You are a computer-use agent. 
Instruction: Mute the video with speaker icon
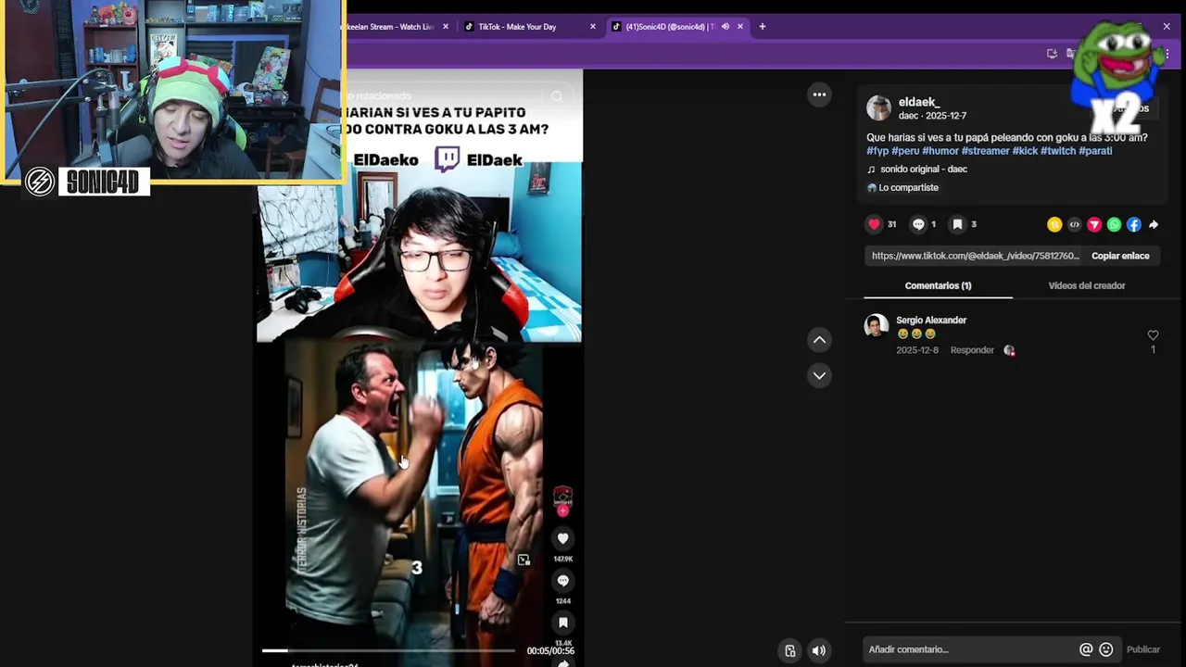(819, 650)
